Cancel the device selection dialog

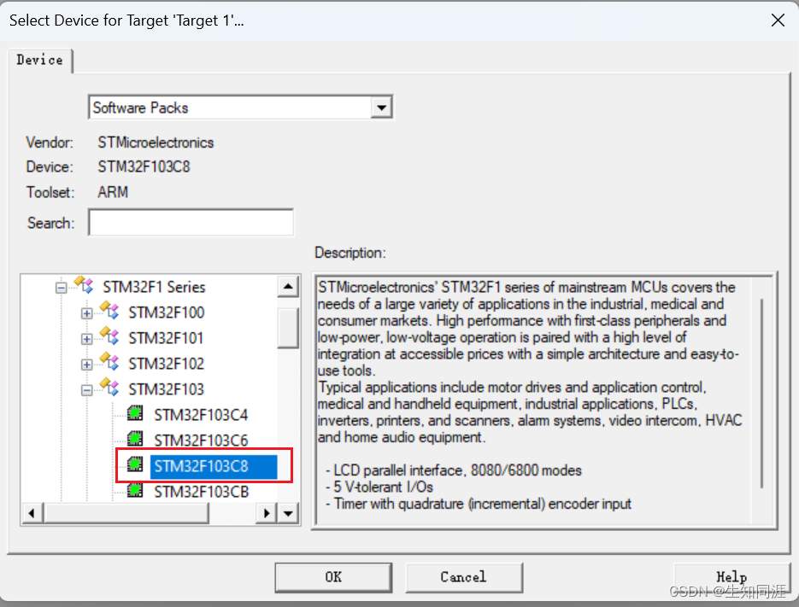point(464,577)
